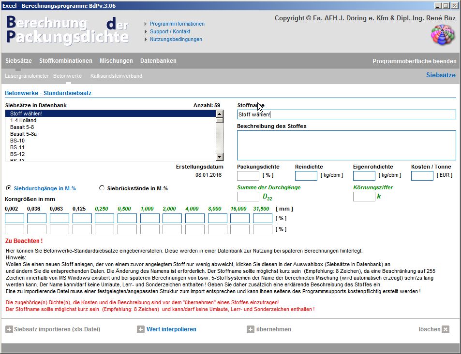Click the Beschreibung des Stoffes text area
The width and height of the screenshot is (461, 354).
point(346,145)
